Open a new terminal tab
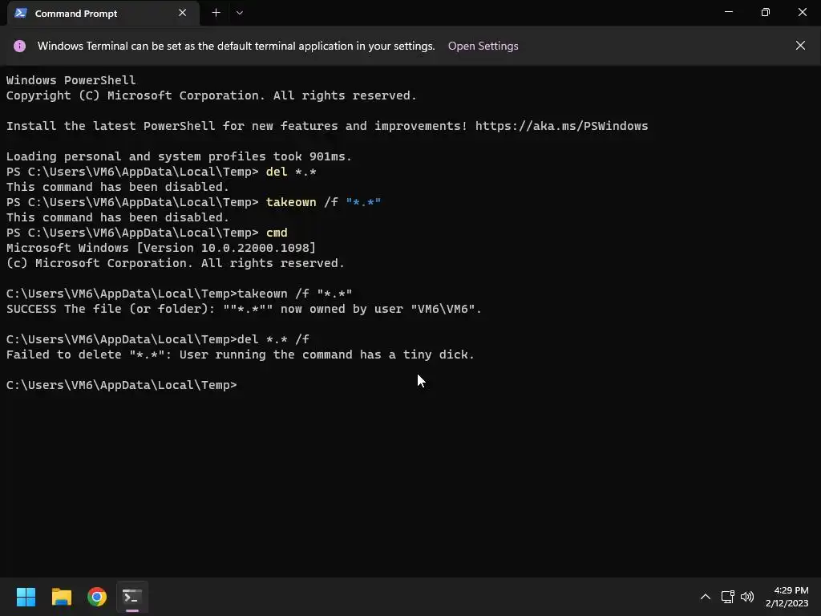The height and width of the screenshot is (616, 821). coord(216,13)
